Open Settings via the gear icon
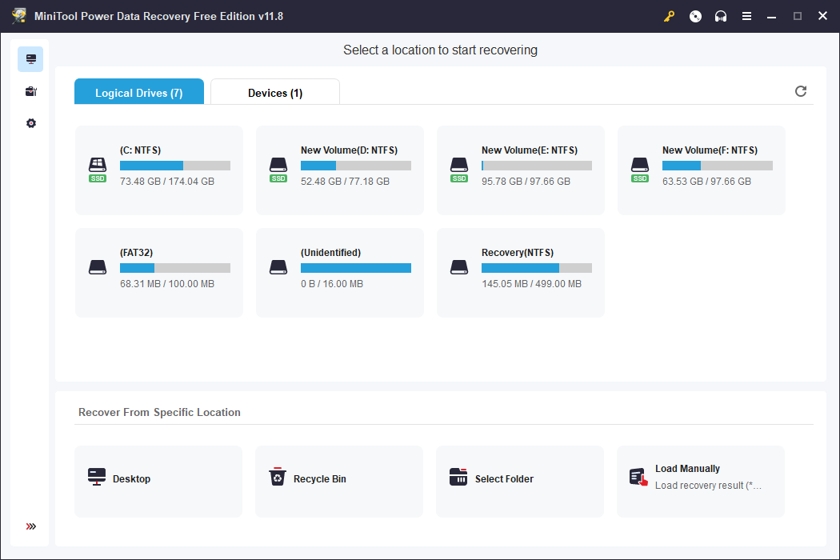The height and width of the screenshot is (560, 840). 30,123
